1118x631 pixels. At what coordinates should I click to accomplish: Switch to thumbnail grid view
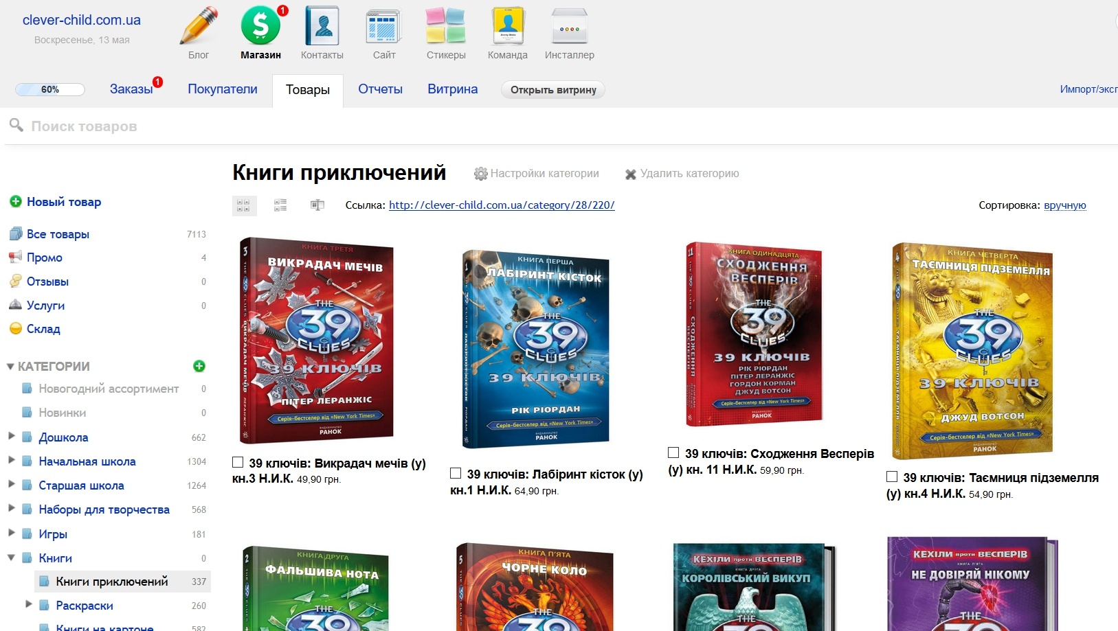tap(244, 205)
